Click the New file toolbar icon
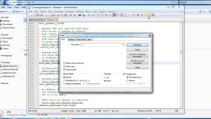This screenshot has width=211, height=119. pos(30,15)
